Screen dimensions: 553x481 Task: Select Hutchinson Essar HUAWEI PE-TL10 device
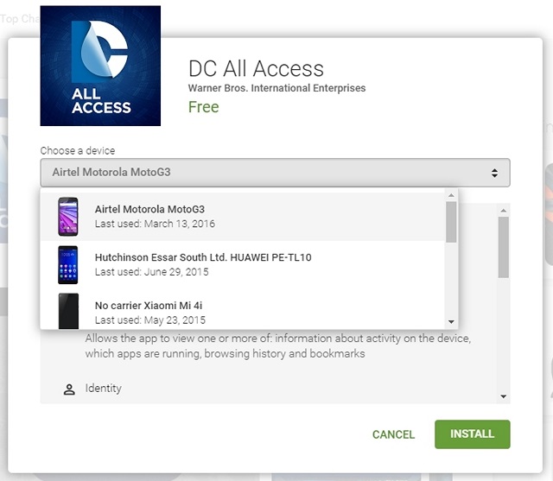(x=243, y=264)
